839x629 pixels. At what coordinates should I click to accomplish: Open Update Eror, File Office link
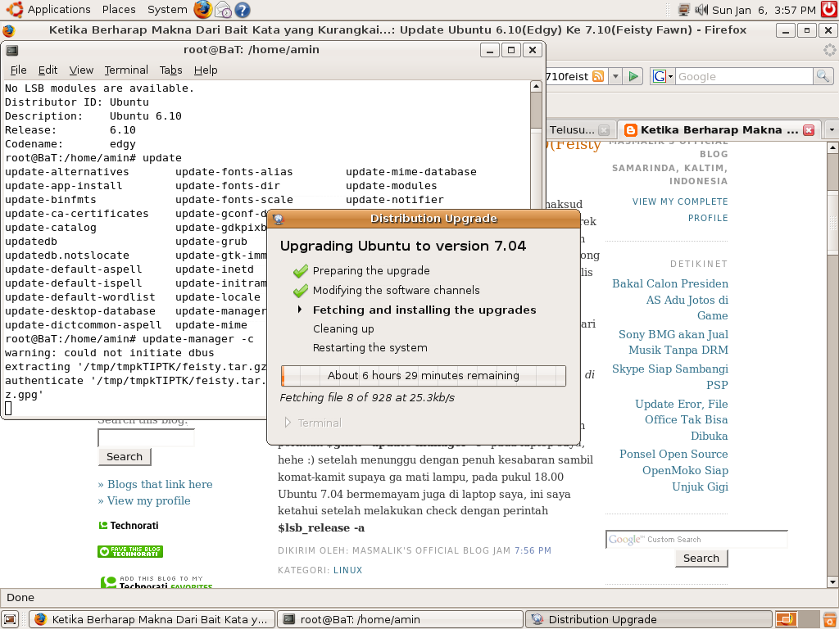click(x=681, y=420)
